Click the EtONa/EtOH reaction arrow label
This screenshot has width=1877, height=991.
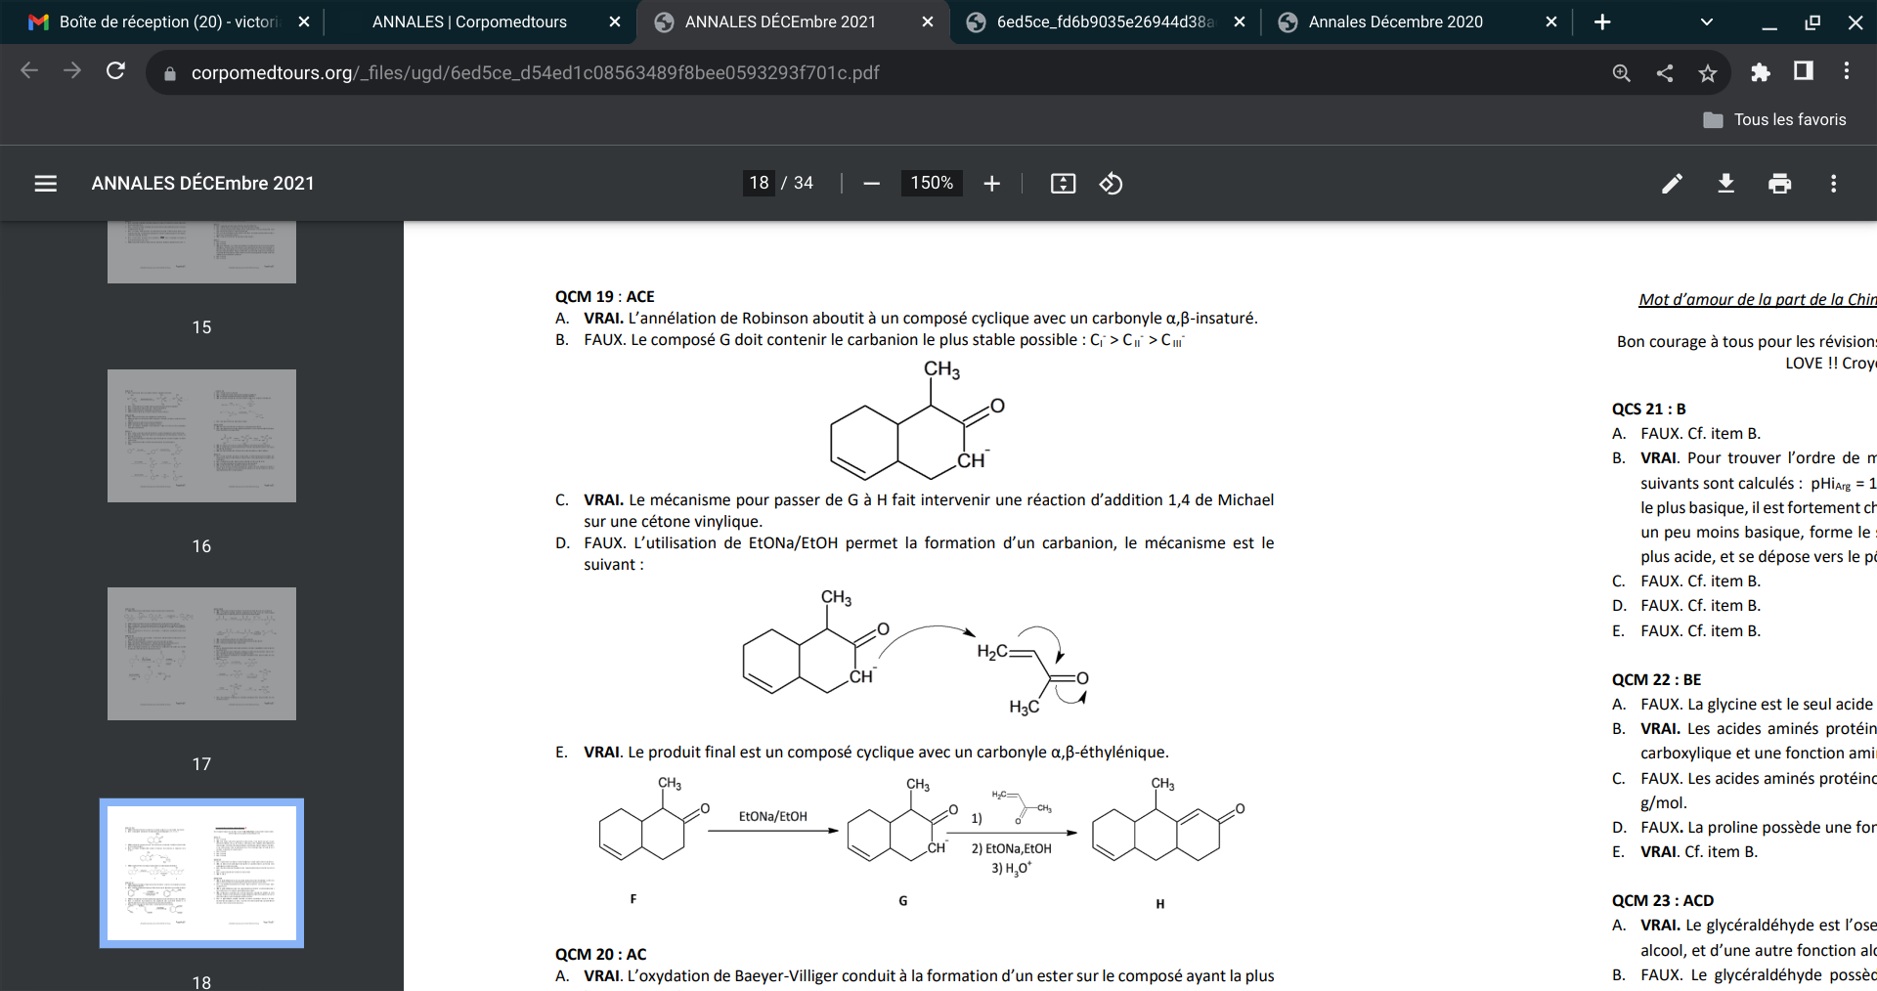pos(772,816)
